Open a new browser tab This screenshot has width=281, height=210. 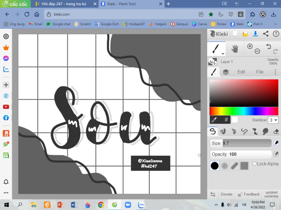click(x=168, y=4)
